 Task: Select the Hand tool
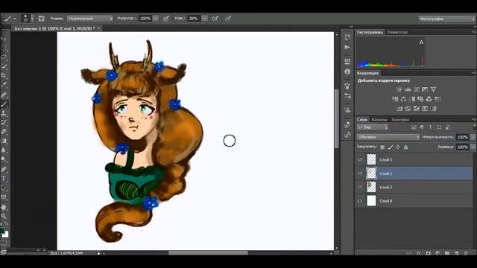[x=4, y=207]
